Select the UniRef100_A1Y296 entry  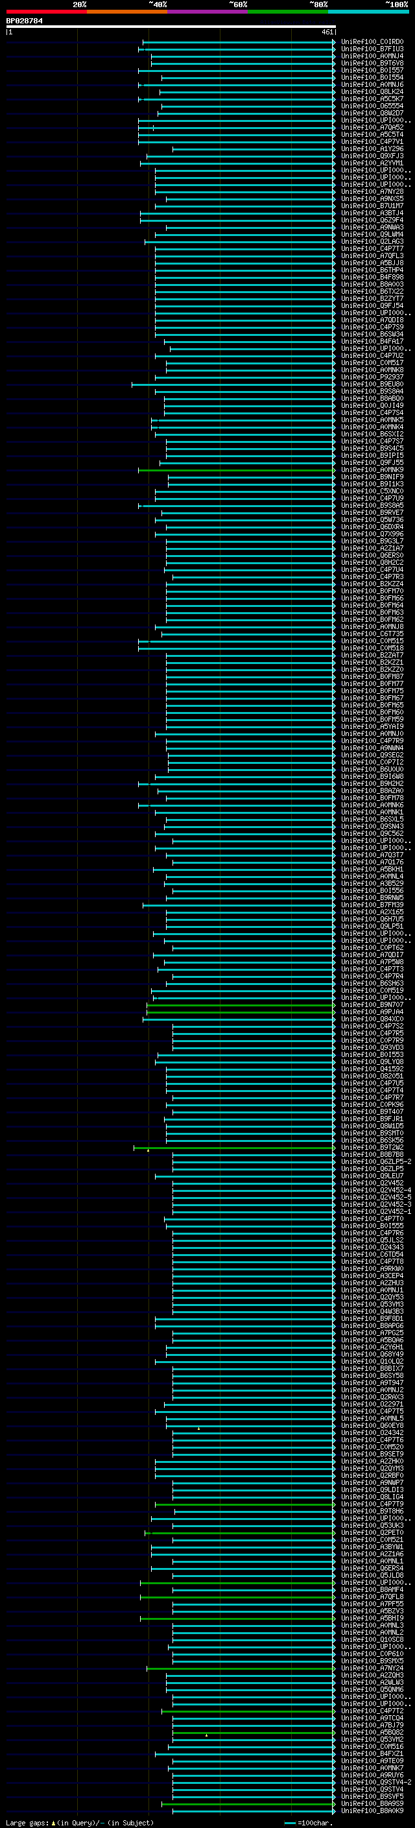[x=372, y=149]
